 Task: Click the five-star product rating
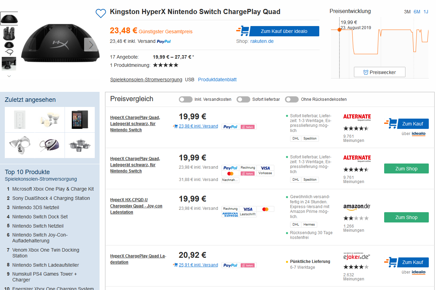(165, 65)
